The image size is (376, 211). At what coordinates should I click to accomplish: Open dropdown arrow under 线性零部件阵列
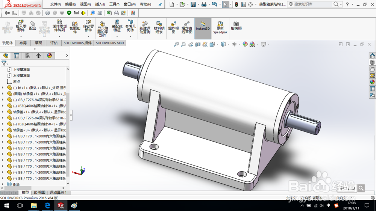click(59, 36)
